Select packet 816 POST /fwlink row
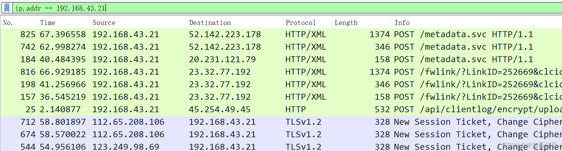 [x=281, y=72]
